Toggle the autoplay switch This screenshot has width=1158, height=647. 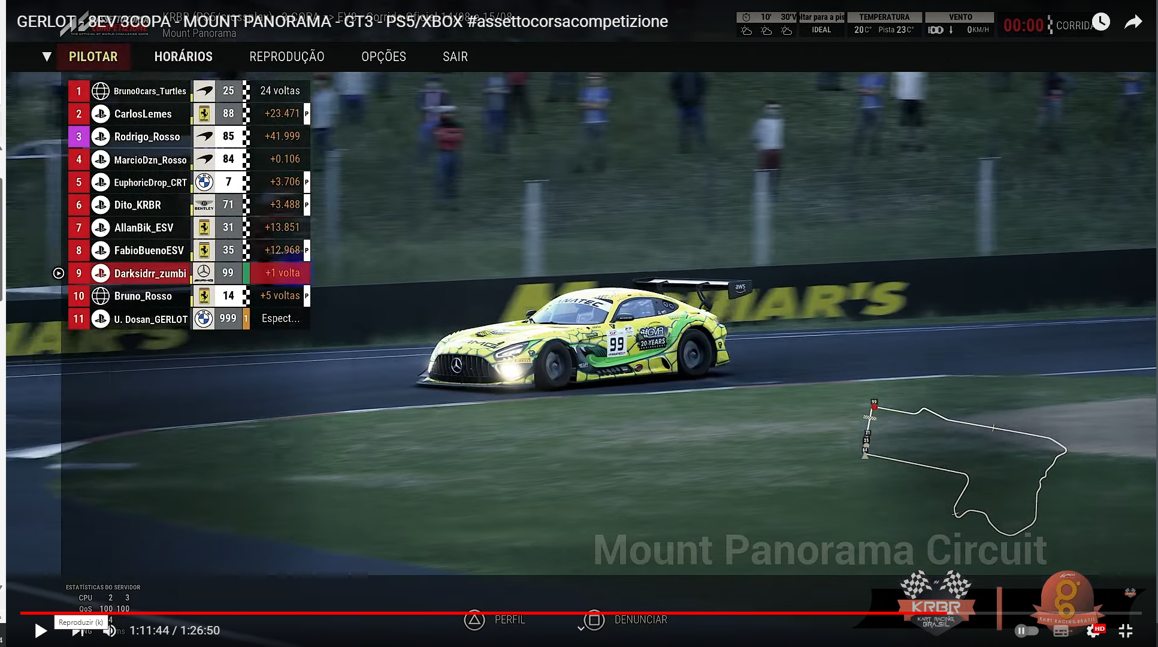(x=1026, y=630)
